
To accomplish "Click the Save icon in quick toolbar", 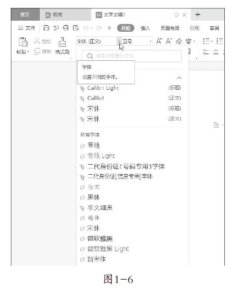I will (x=46, y=28).
